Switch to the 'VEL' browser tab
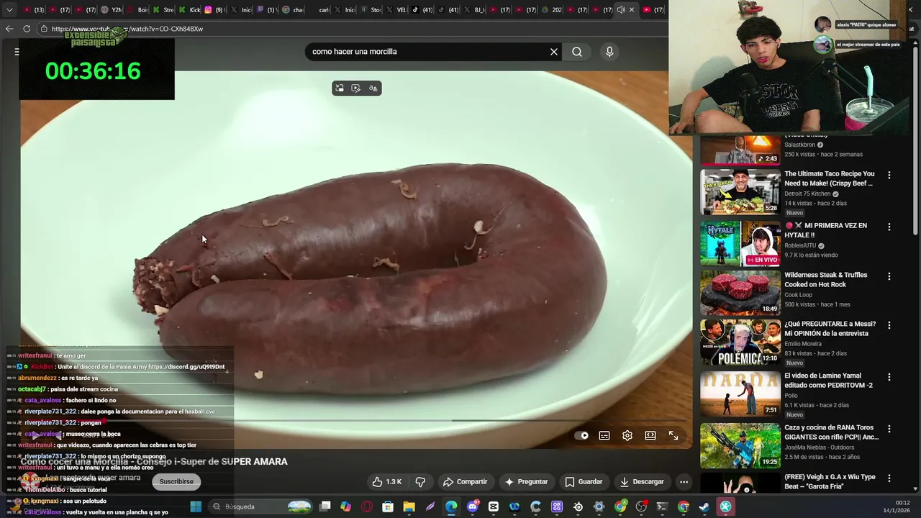Image resolution: width=921 pixels, height=518 pixels. [x=396, y=10]
